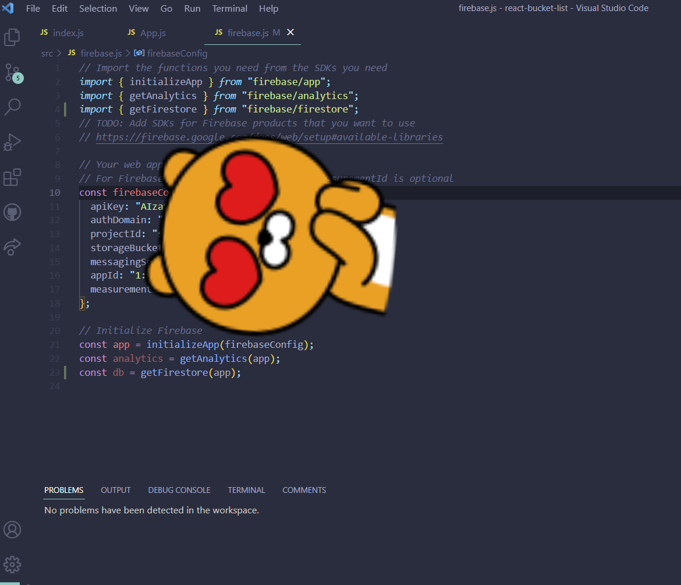
Task: Click line number 10 in gutter
Action: (55, 192)
